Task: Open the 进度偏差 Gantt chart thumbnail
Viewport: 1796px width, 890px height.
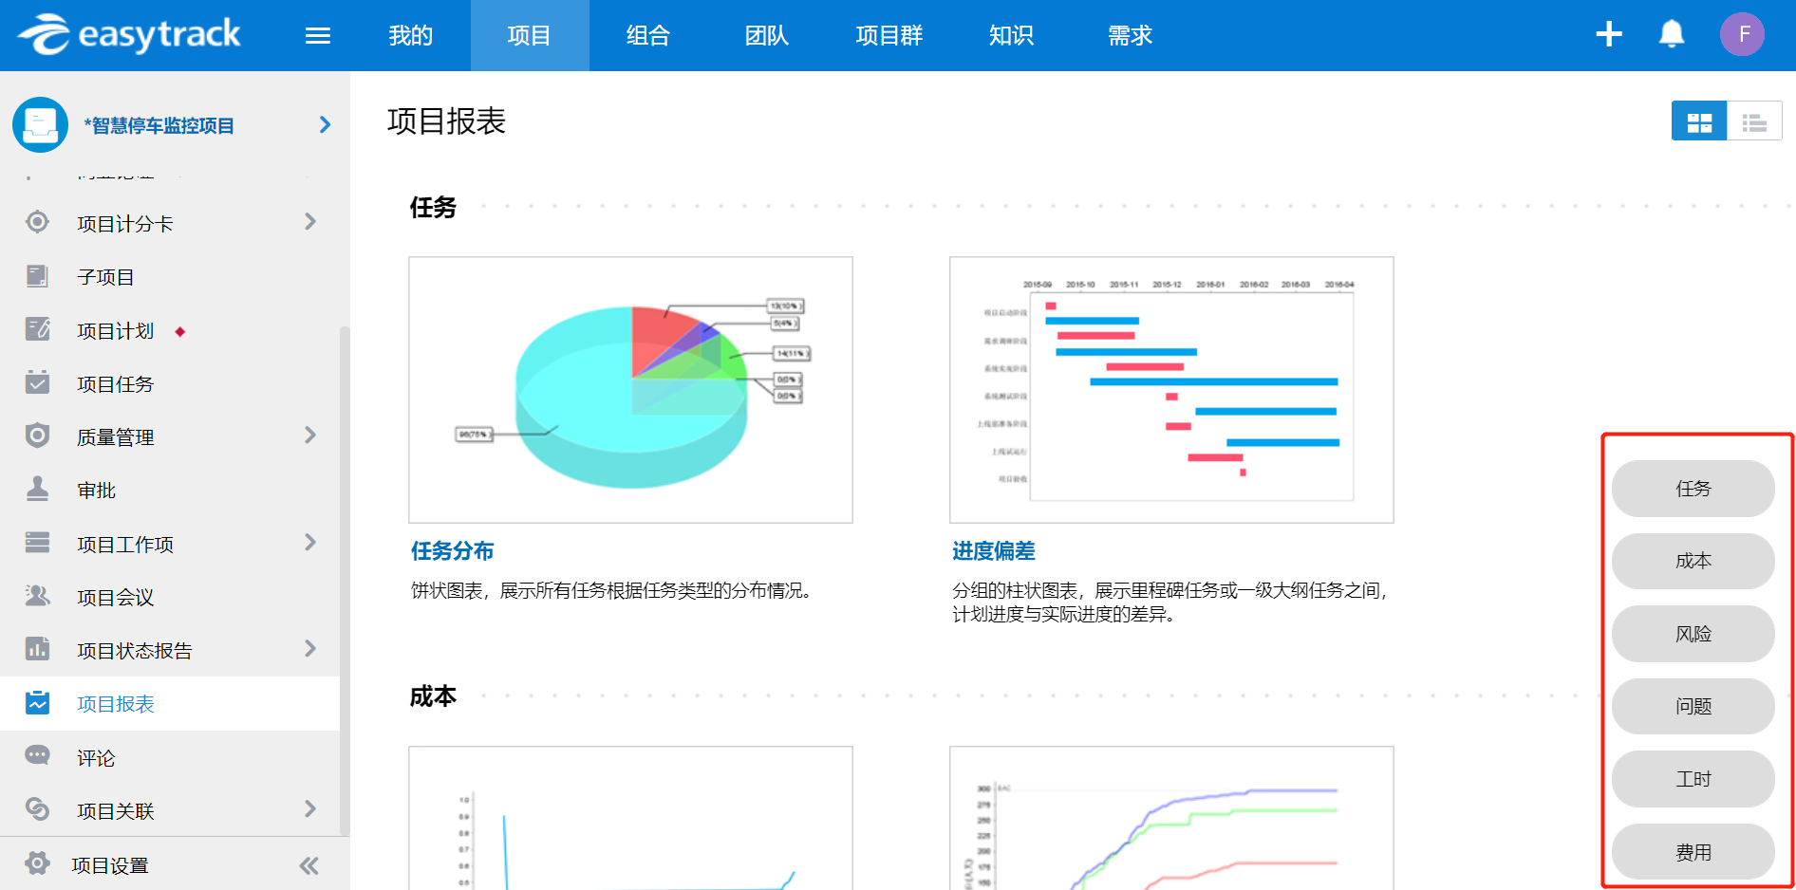Action: click(x=1171, y=390)
